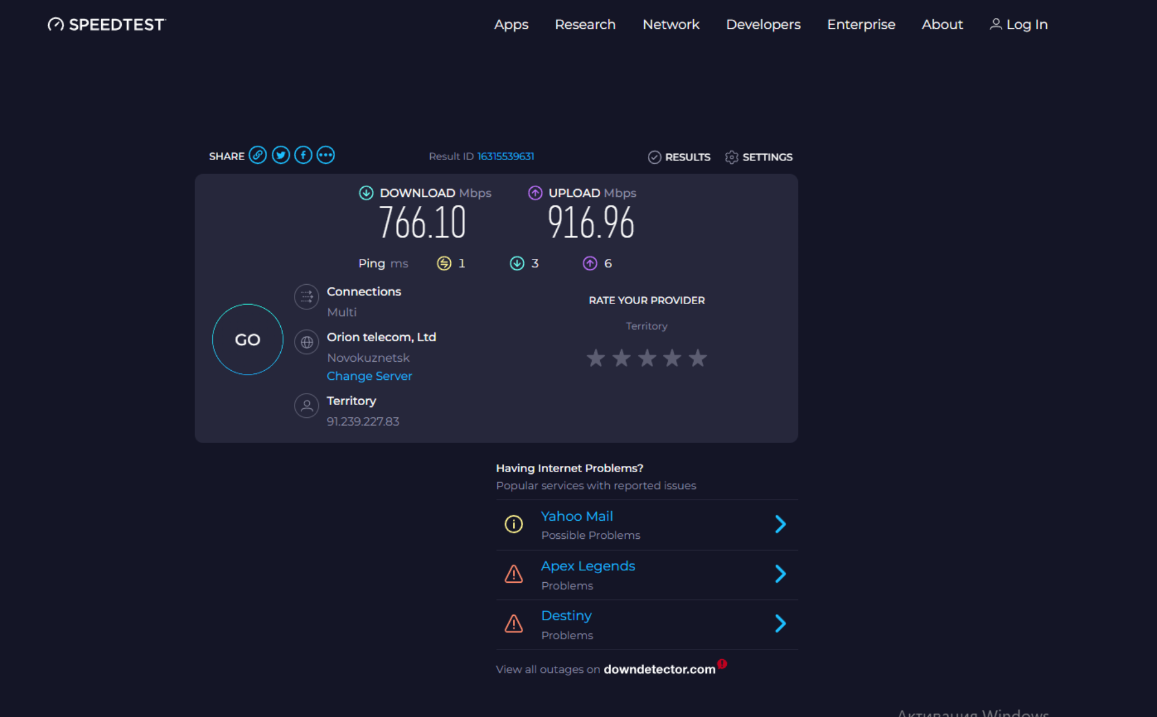
Task: Click the download arrow icon beside DOWNLOAD
Action: point(366,193)
